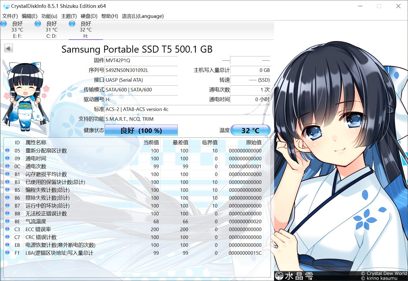Click the status circle for drive C: D:

pos(38,24)
